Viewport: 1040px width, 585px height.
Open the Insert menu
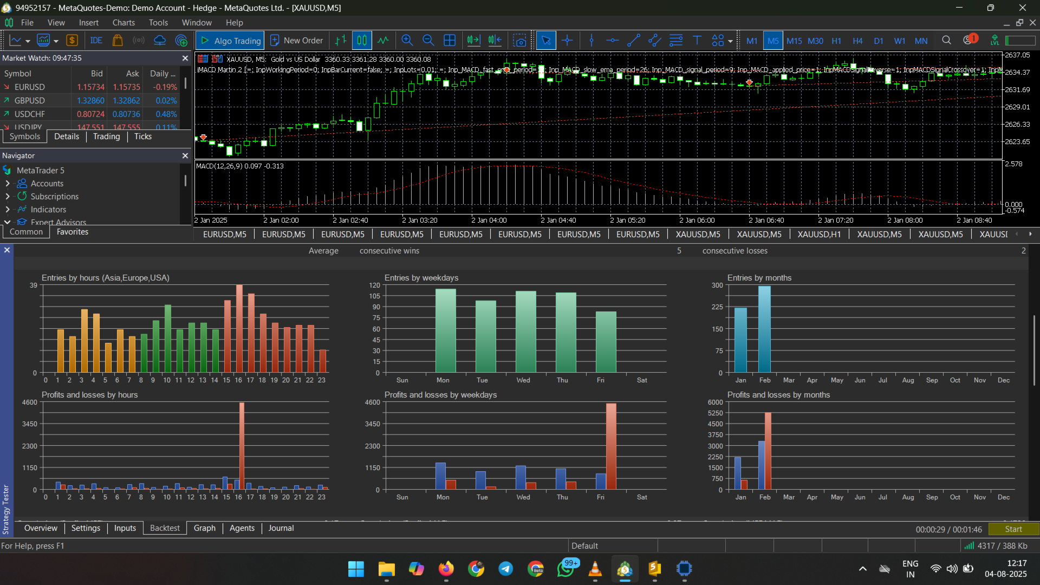click(89, 23)
